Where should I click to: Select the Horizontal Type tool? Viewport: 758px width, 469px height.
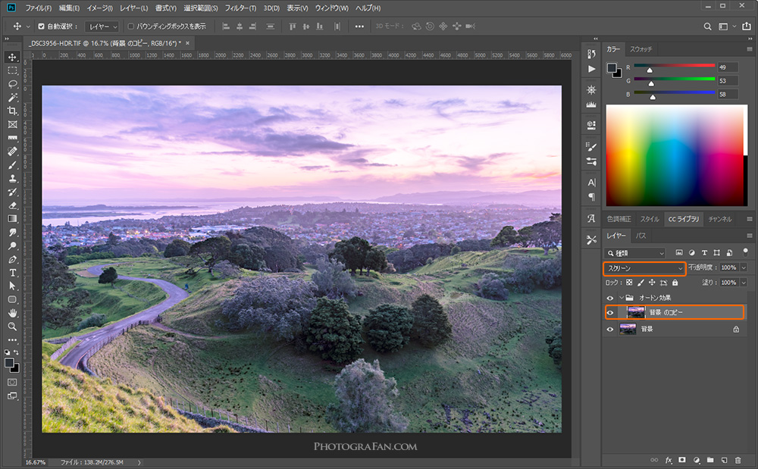coord(13,273)
